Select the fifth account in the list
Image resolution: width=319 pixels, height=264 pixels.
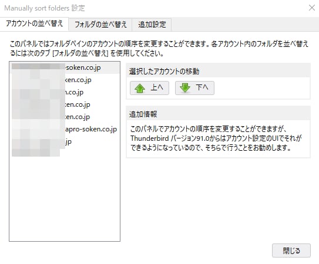pos(65,117)
